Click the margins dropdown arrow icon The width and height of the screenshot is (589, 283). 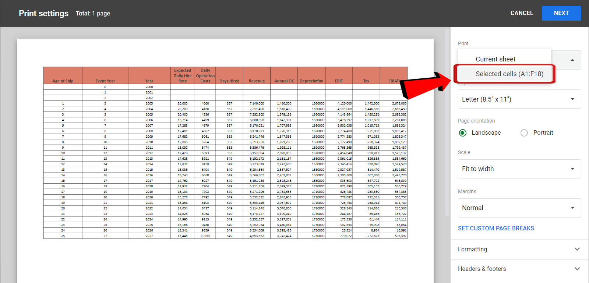click(572, 208)
